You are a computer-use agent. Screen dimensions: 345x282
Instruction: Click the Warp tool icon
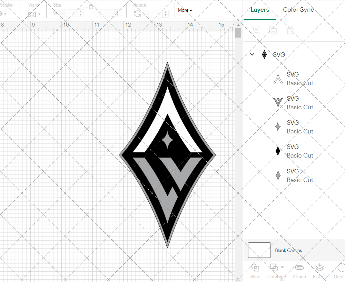[x=32, y=14]
